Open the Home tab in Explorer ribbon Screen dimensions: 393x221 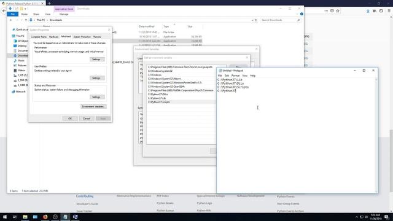[25, 14]
